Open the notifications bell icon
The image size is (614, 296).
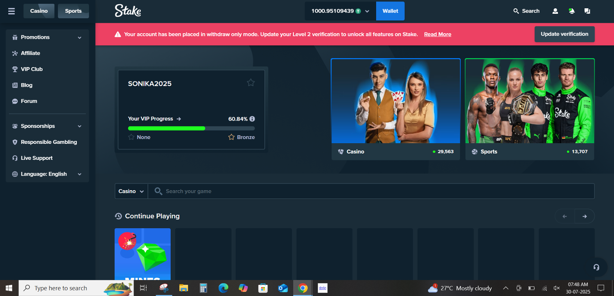click(x=571, y=11)
